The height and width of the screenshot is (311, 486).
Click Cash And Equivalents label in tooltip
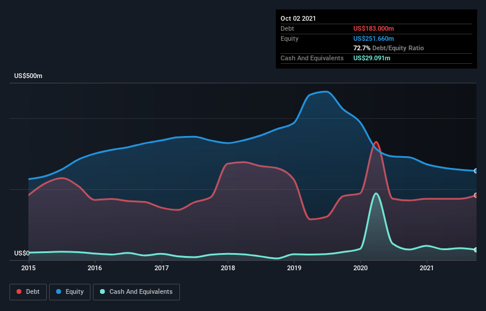tap(312, 58)
